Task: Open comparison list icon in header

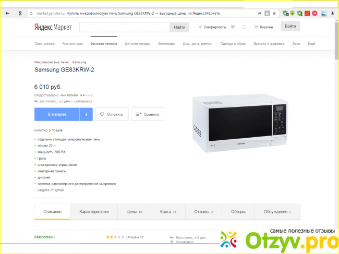Action: 244,27
